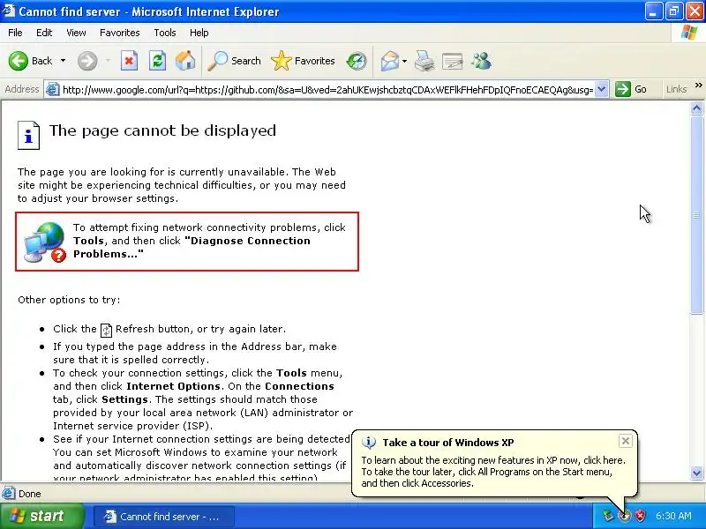706x529 pixels.
Task: Click the network tray icon
Action: click(x=608, y=516)
